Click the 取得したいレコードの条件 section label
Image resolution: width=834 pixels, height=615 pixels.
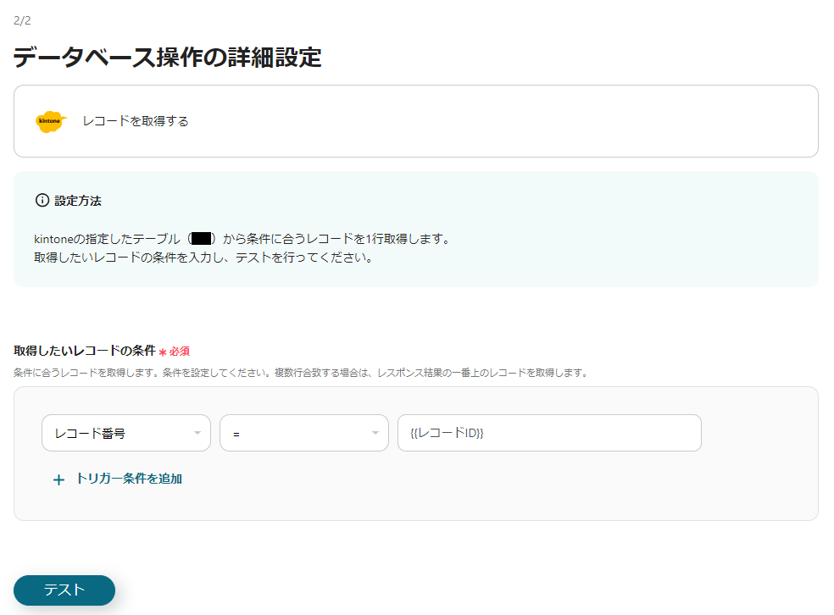tap(84, 349)
